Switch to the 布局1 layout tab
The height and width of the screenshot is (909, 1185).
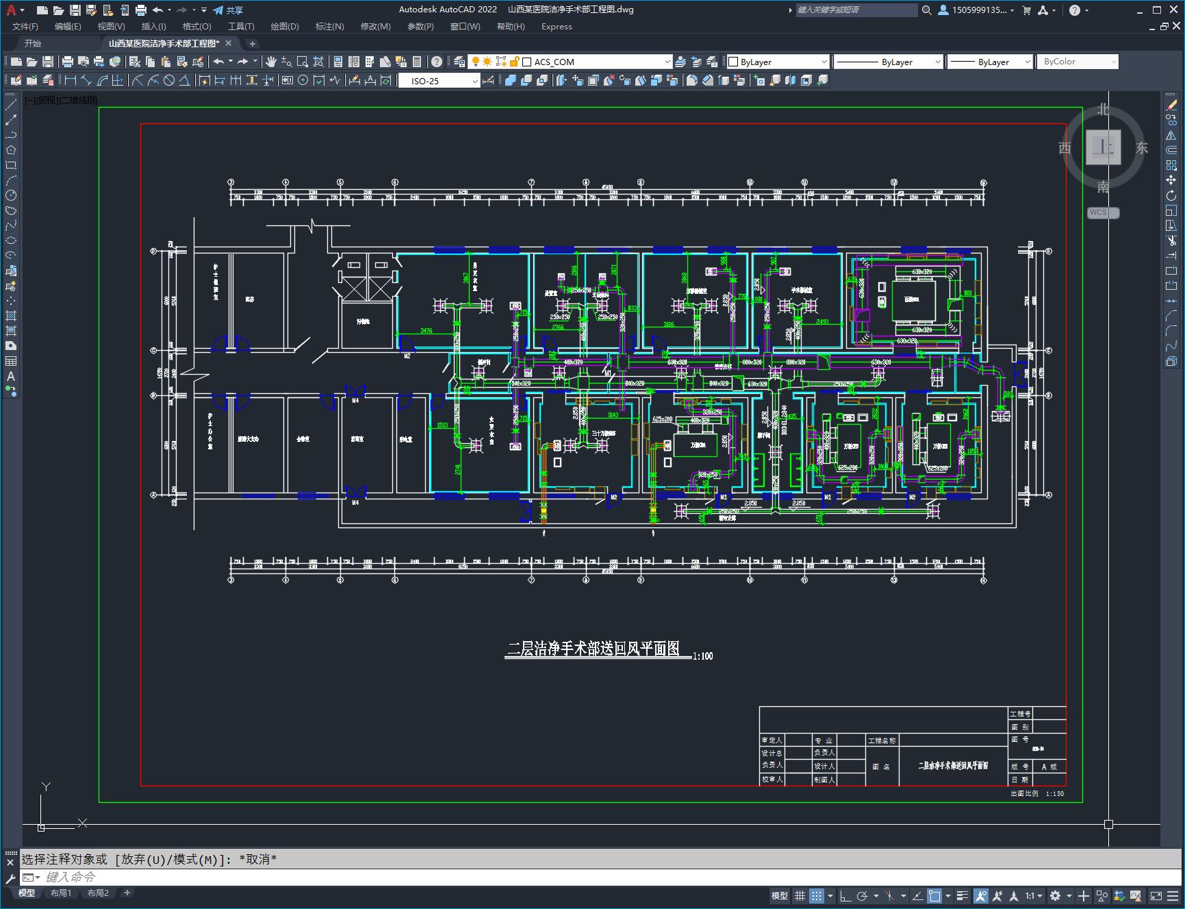tap(61, 893)
